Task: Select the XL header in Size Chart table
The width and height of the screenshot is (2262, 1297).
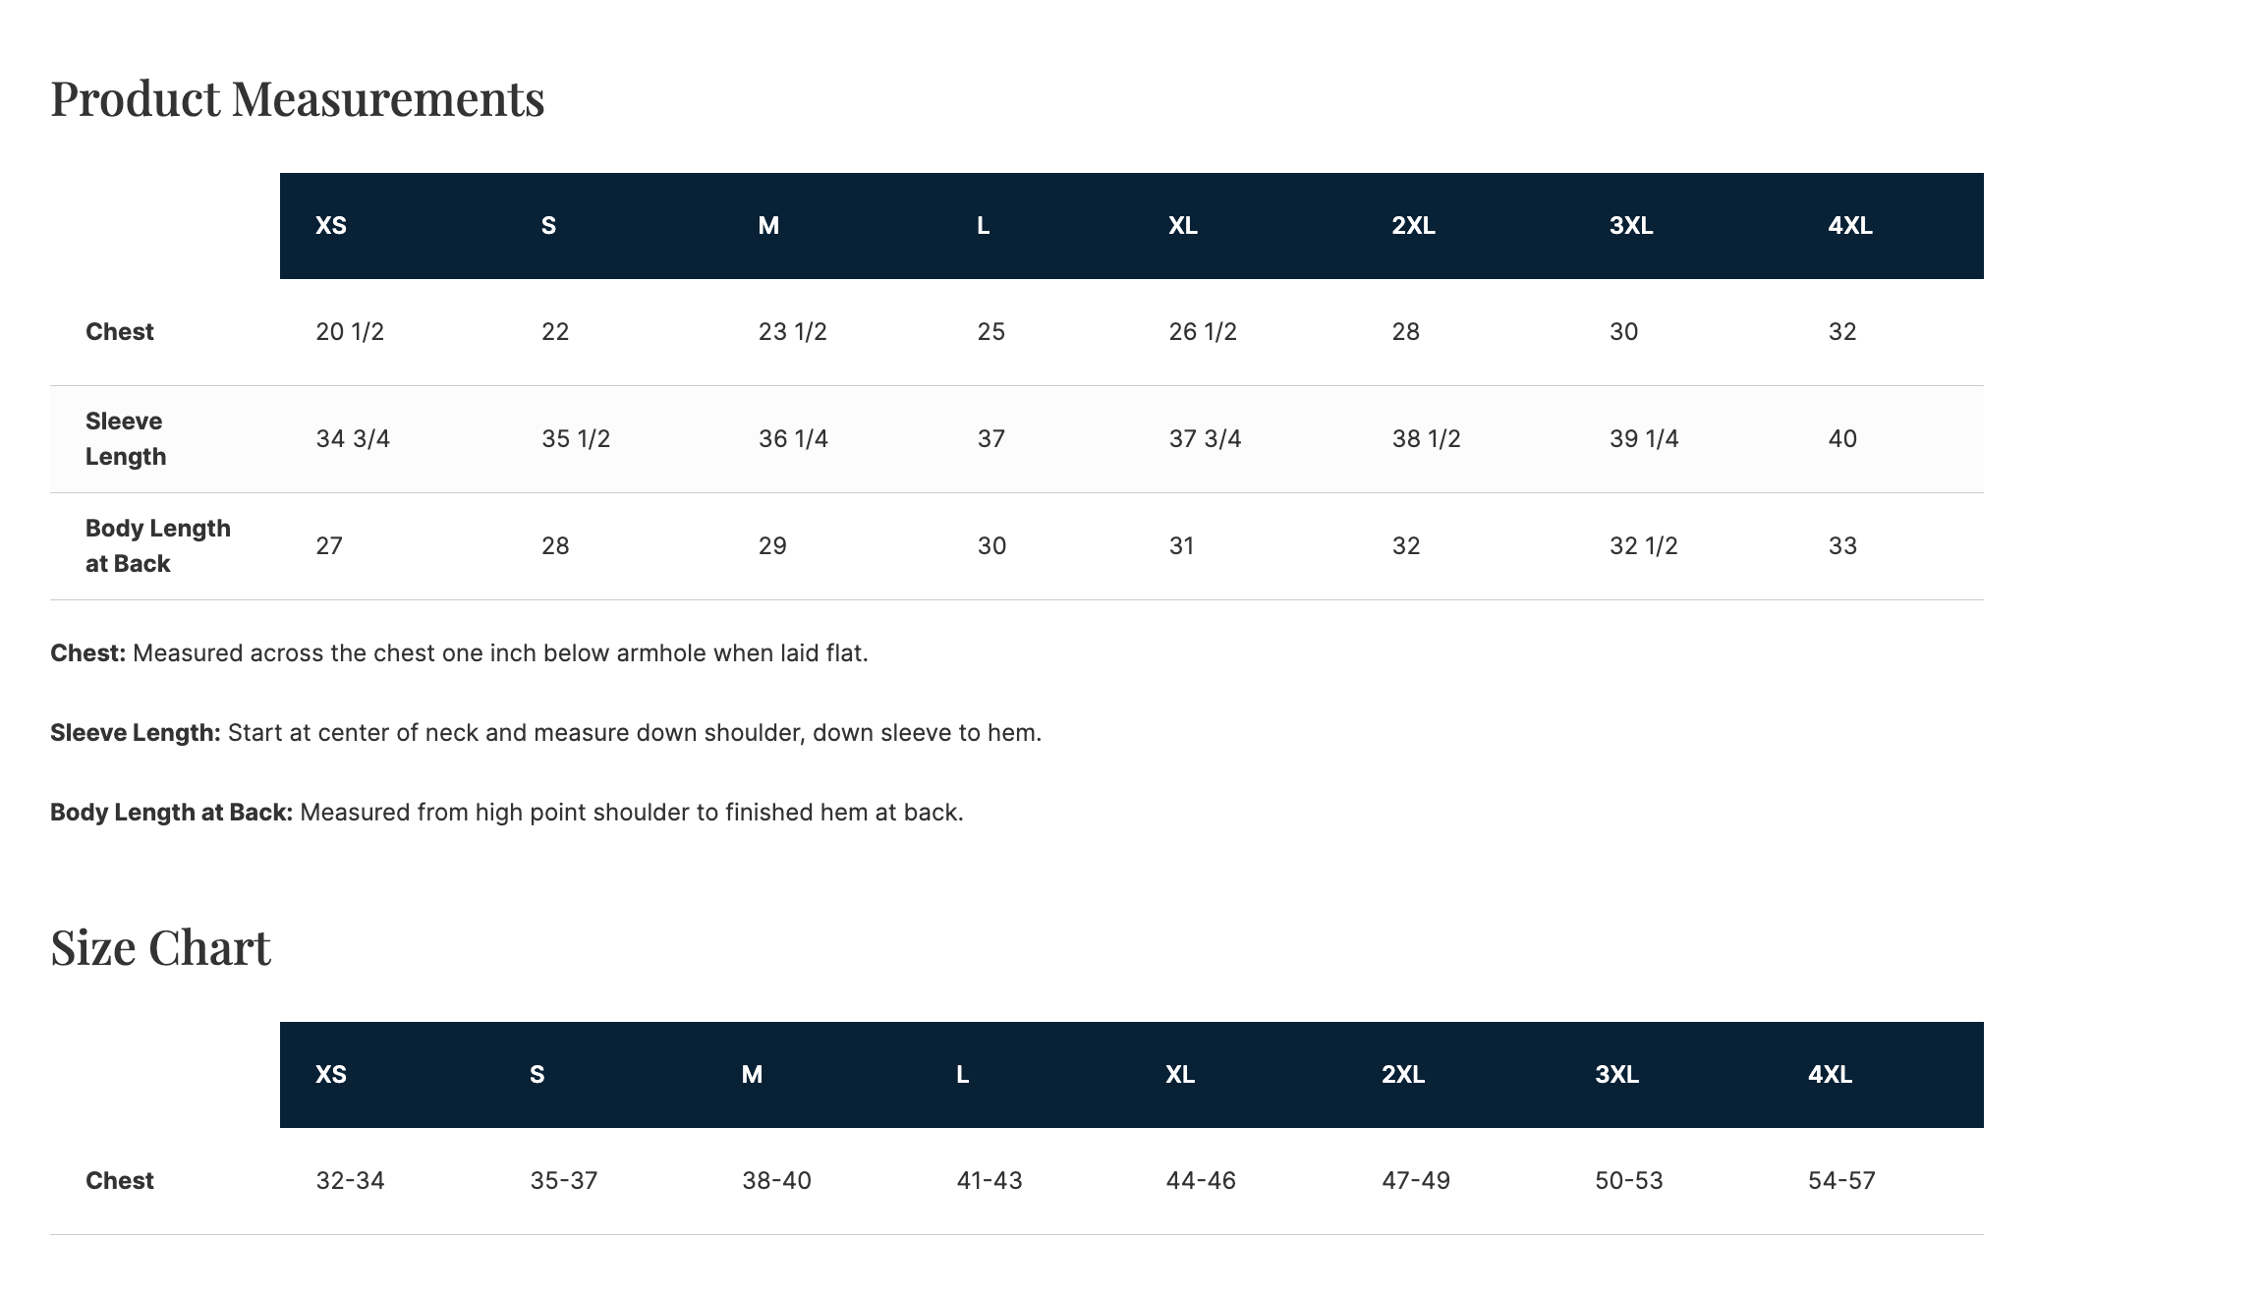Action: [x=1180, y=1075]
